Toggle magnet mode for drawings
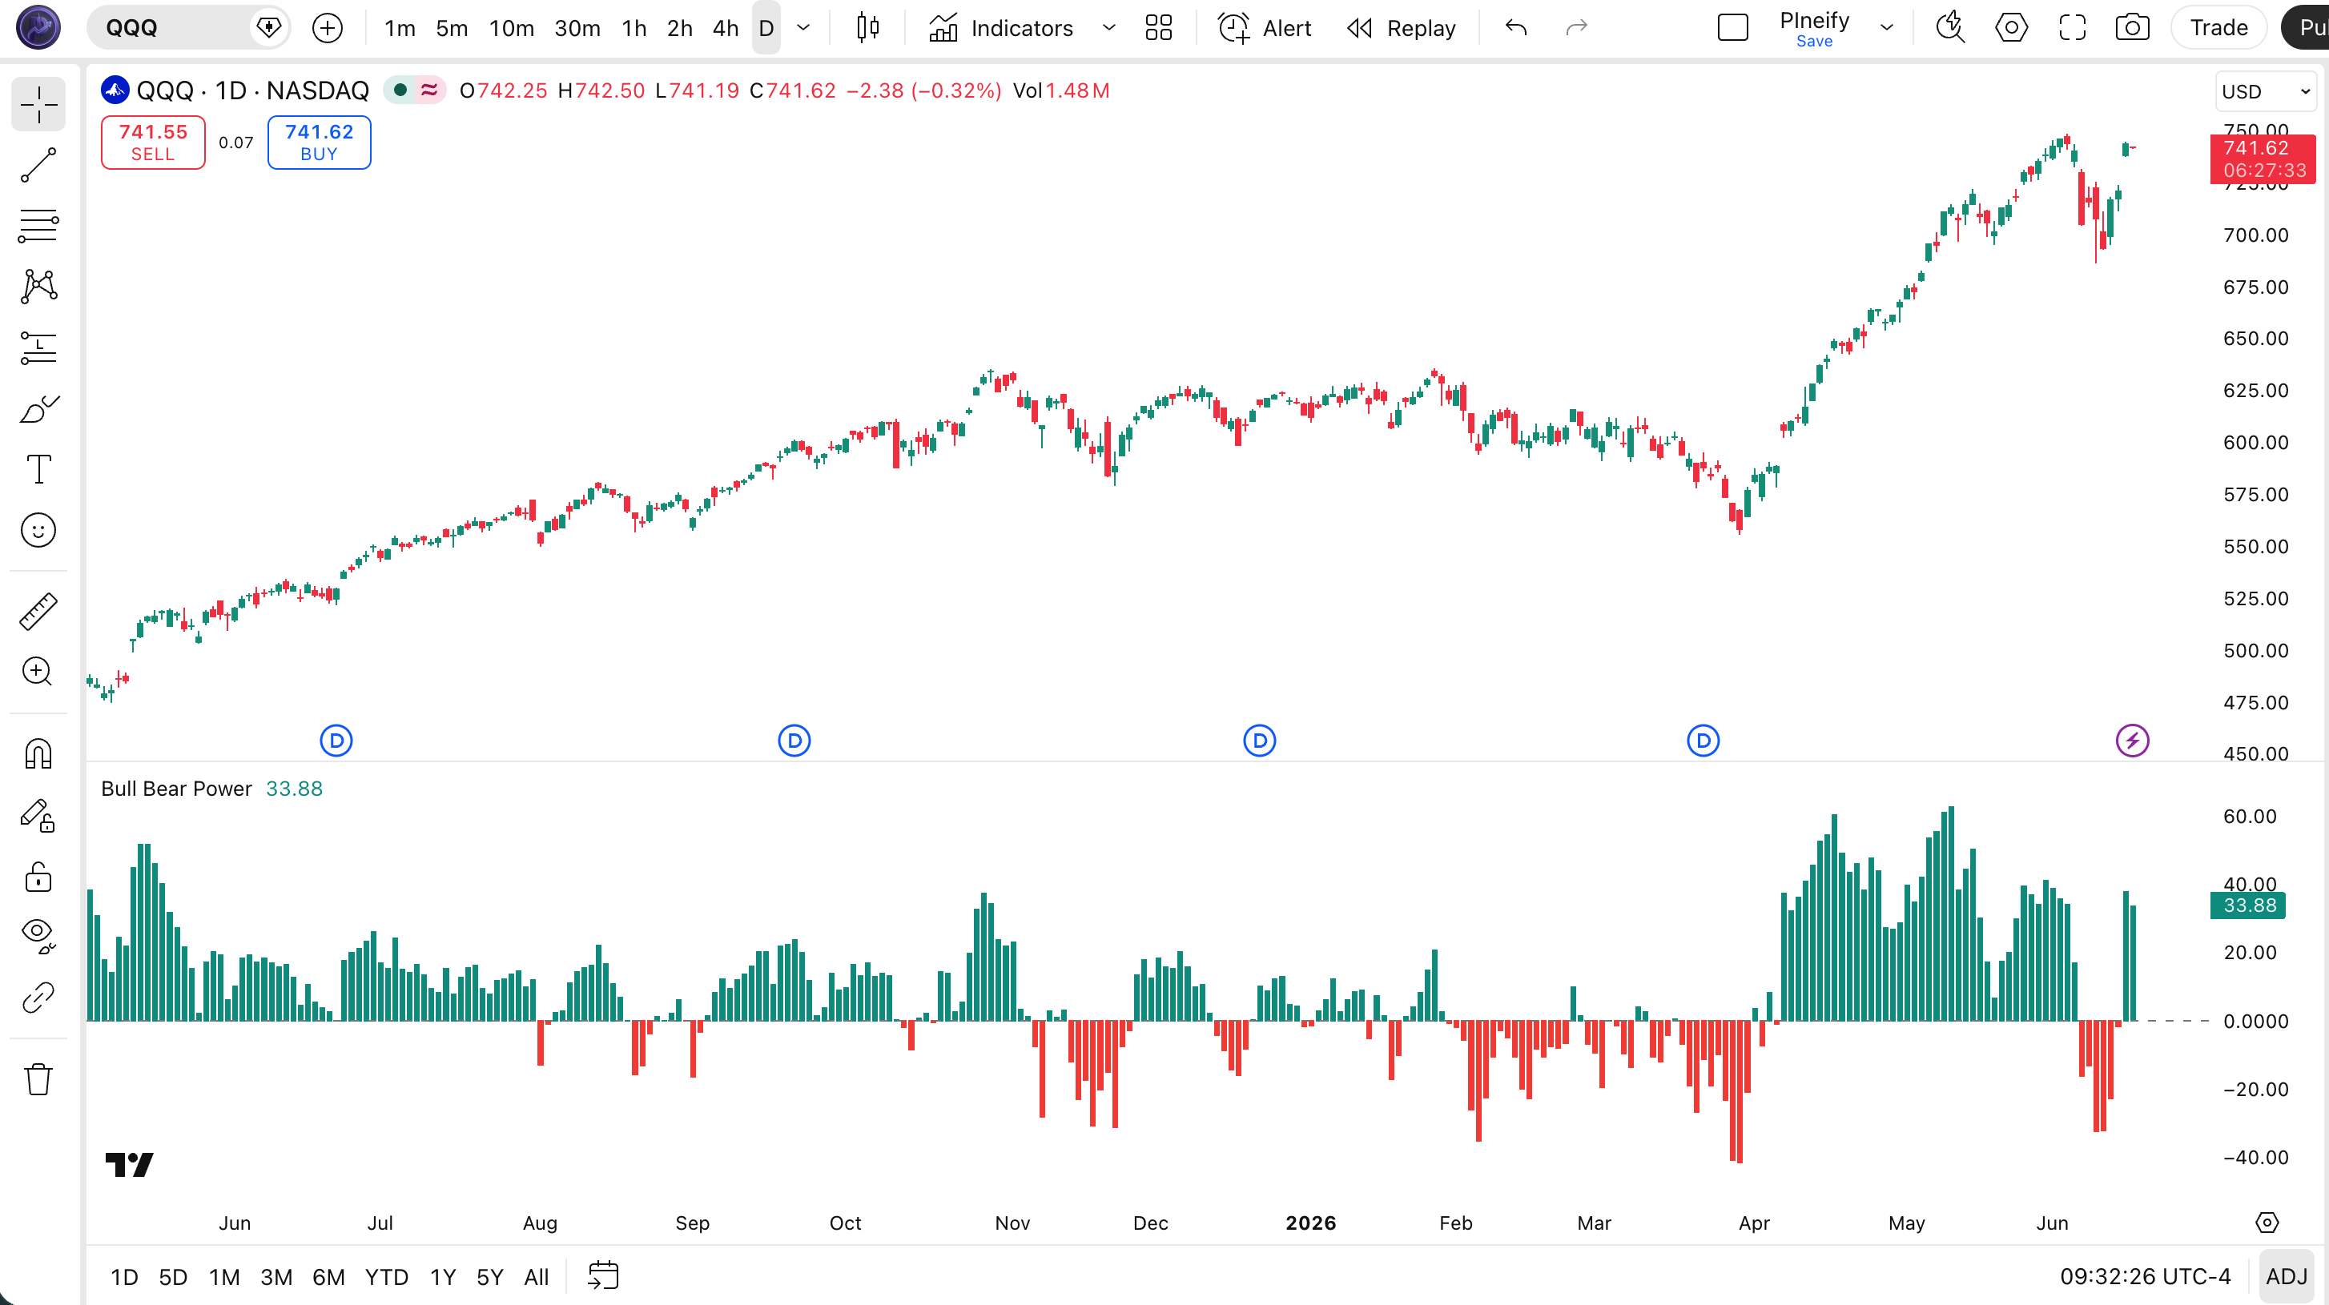The width and height of the screenshot is (2329, 1305). tap(39, 753)
